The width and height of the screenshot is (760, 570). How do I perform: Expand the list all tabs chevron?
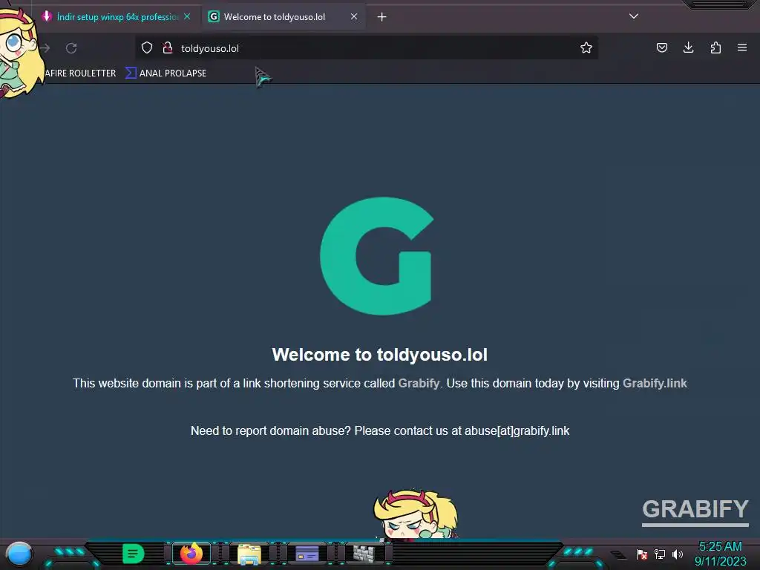tap(634, 16)
